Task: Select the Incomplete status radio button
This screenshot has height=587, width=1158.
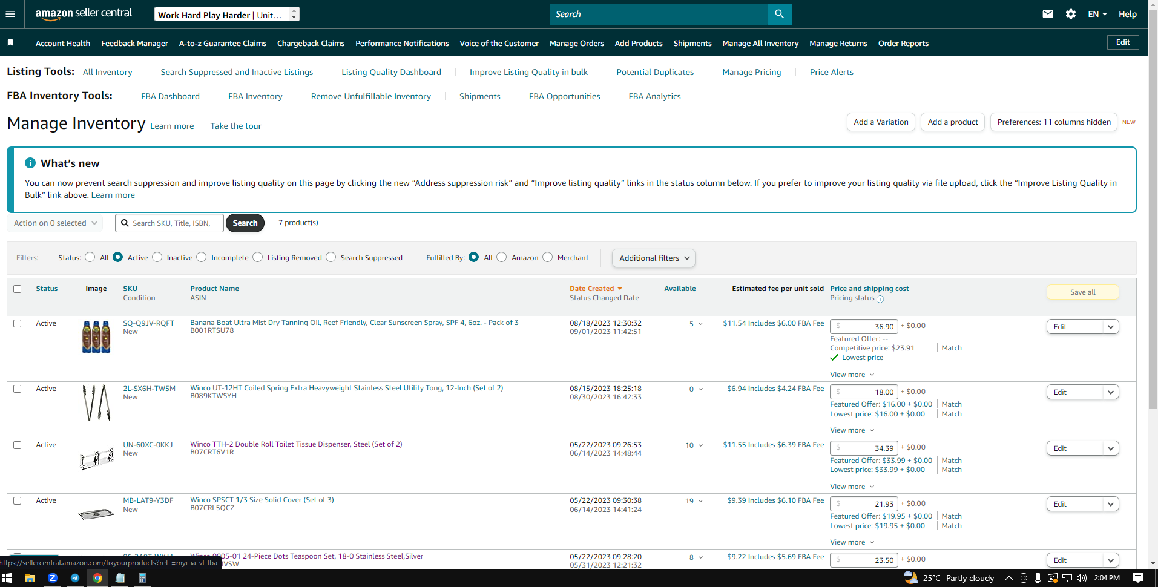Action: [x=202, y=257]
